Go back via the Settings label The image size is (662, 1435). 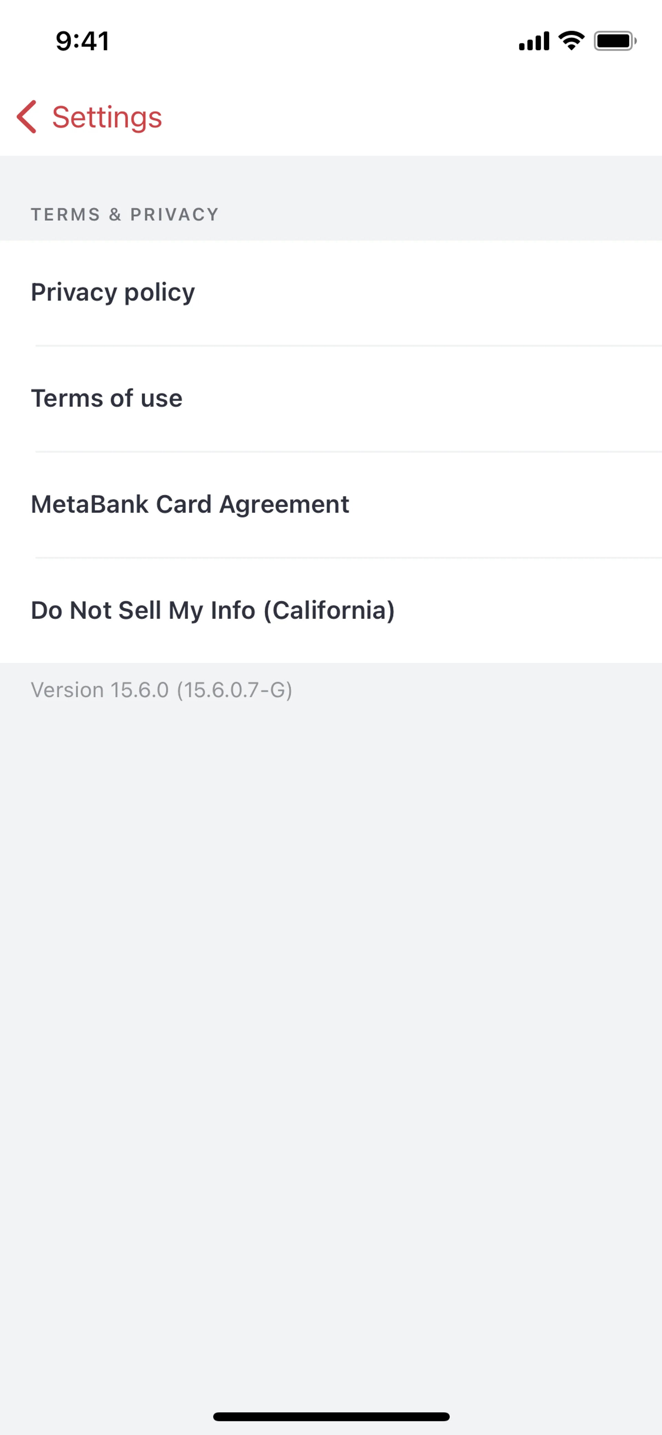107,117
